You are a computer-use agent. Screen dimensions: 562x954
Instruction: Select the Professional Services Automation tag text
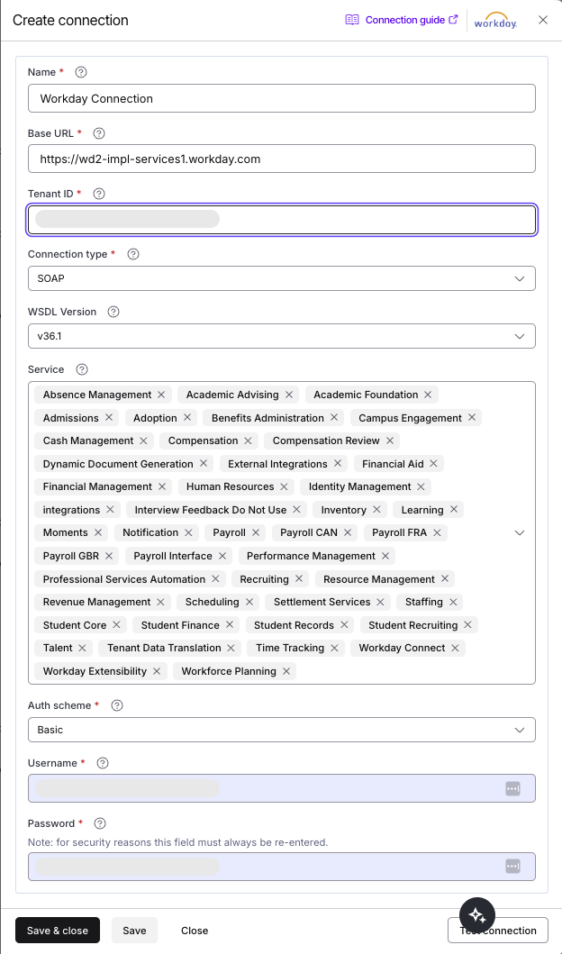124,579
